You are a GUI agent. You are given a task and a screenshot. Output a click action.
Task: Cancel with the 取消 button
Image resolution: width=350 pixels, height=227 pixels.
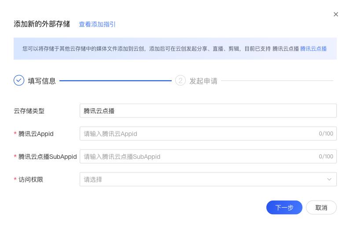click(321, 207)
